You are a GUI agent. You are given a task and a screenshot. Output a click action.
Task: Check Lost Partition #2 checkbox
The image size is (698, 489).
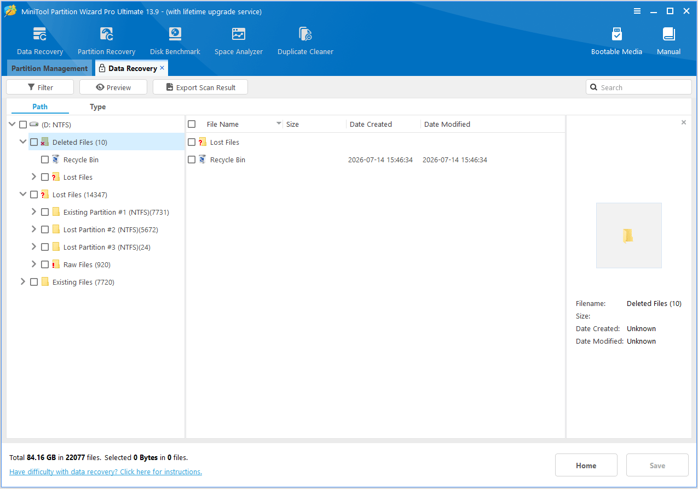pos(45,229)
